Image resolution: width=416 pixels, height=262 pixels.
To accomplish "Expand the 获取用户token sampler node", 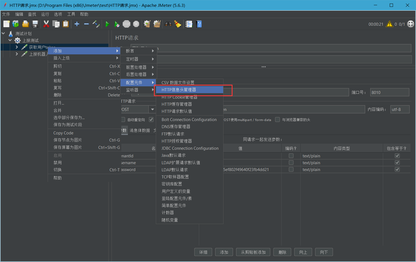I will point(17,47).
